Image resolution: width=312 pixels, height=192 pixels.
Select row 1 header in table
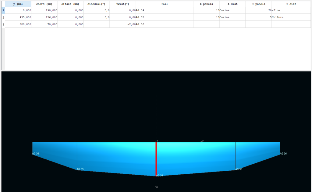coord(3,10)
